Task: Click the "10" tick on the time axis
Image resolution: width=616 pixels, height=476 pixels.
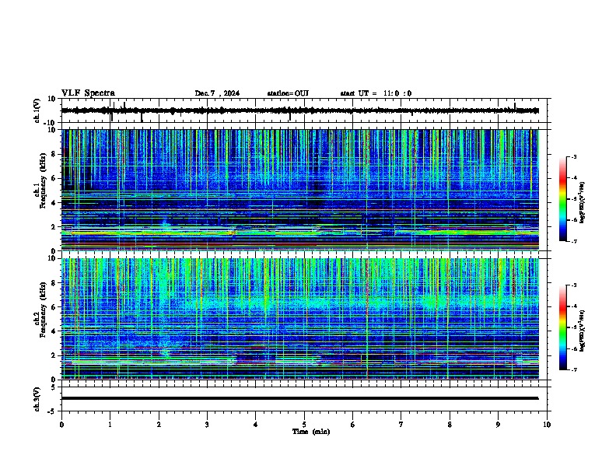Action: pyautogui.click(x=547, y=425)
